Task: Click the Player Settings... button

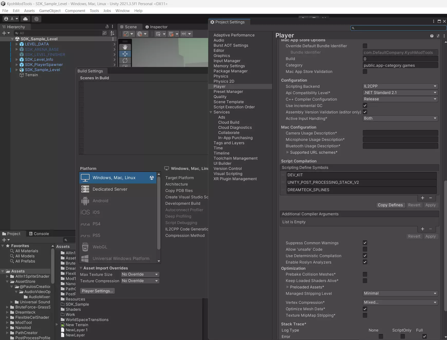Action: coord(97,291)
